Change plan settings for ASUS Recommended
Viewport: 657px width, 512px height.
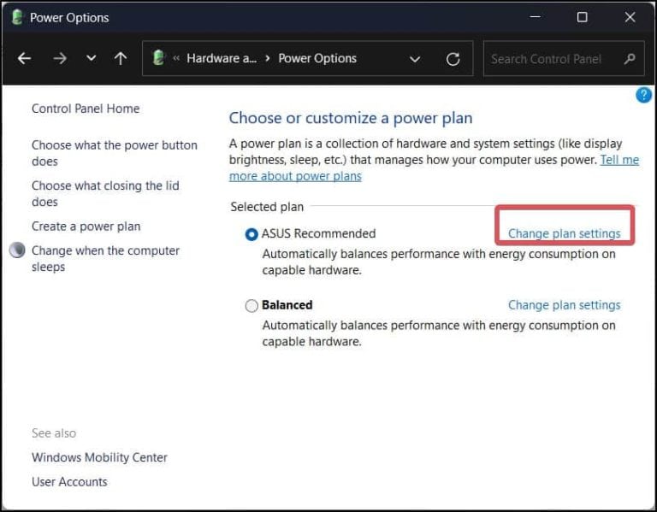[x=564, y=233]
